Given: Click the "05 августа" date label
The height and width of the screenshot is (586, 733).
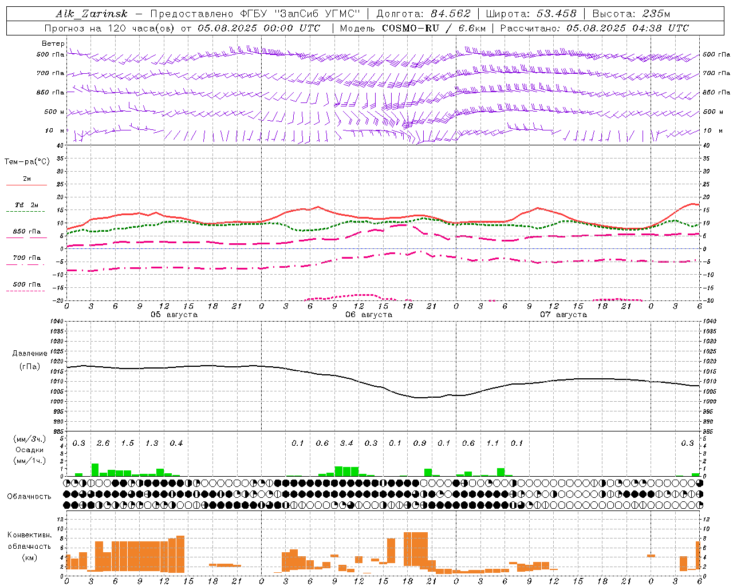Looking at the screenshot, I should click(174, 314).
